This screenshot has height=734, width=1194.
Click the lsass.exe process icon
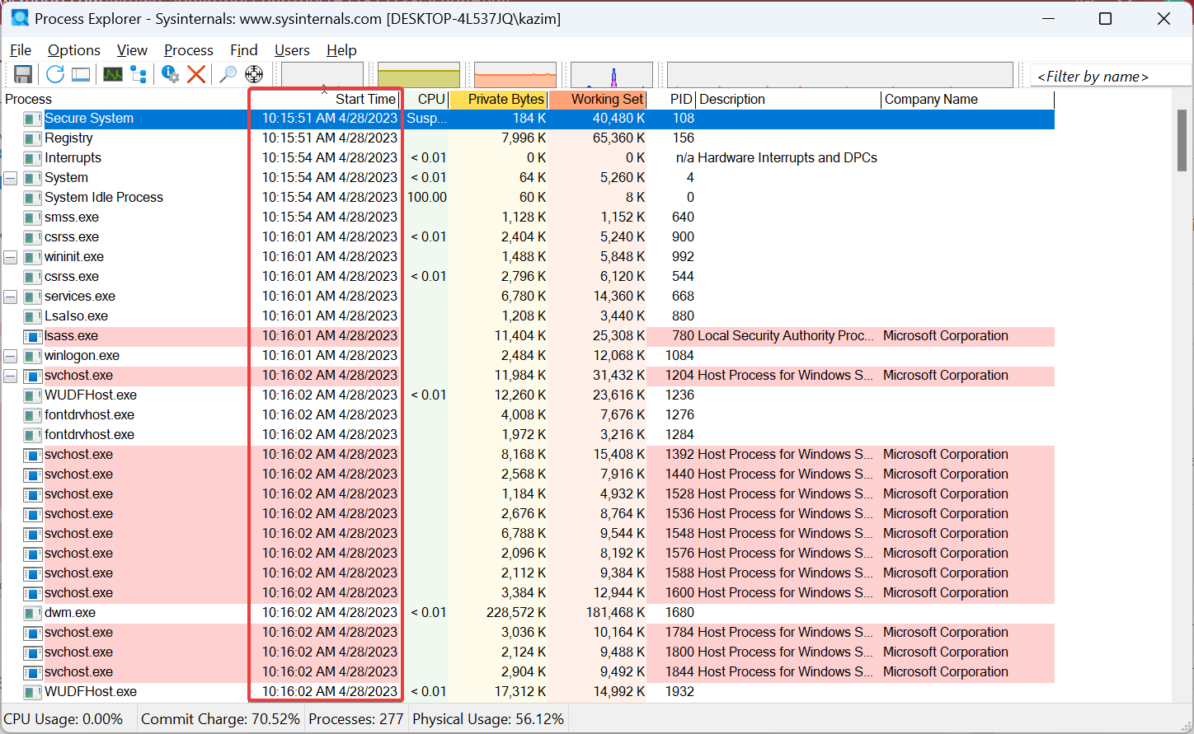click(32, 336)
